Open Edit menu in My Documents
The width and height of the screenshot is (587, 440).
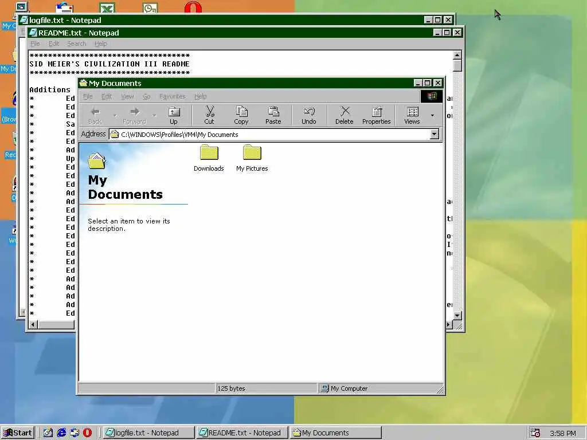[107, 96]
